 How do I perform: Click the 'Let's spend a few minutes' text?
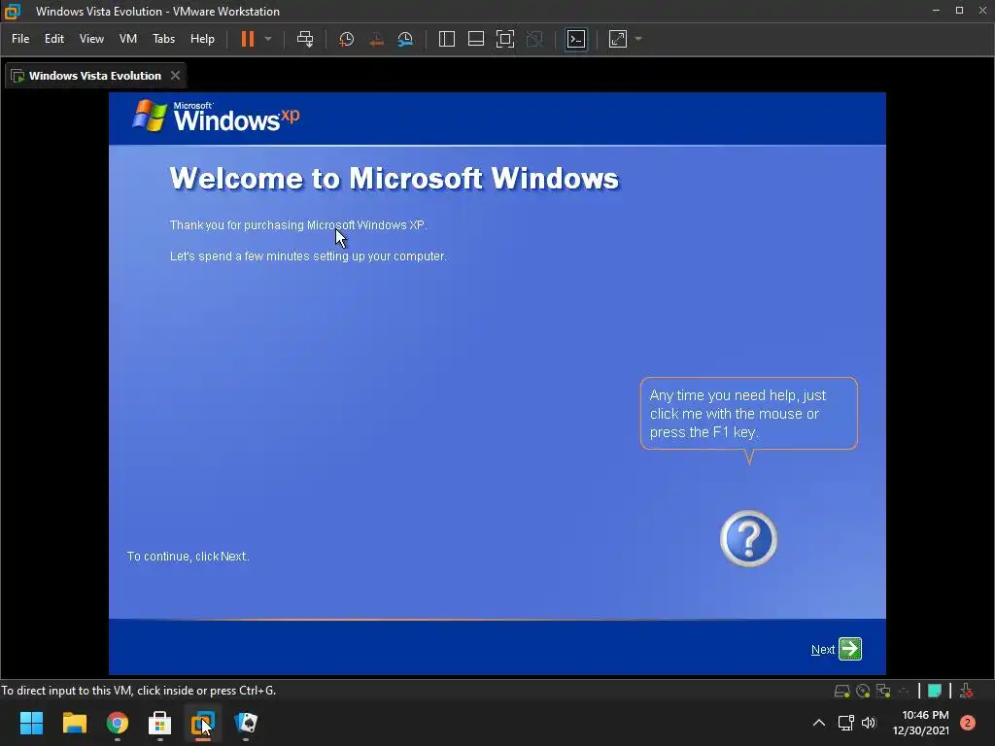click(308, 256)
